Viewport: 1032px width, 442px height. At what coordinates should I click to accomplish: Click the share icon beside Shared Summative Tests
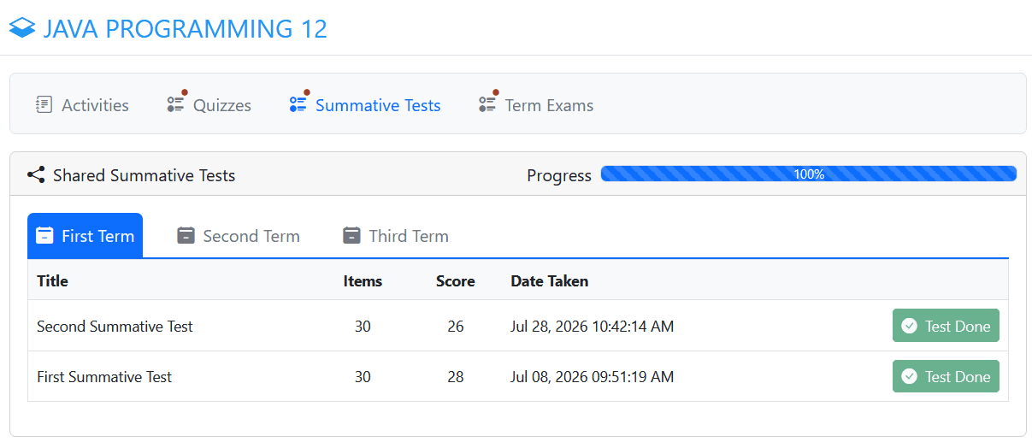pyautogui.click(x=36, y=175)
